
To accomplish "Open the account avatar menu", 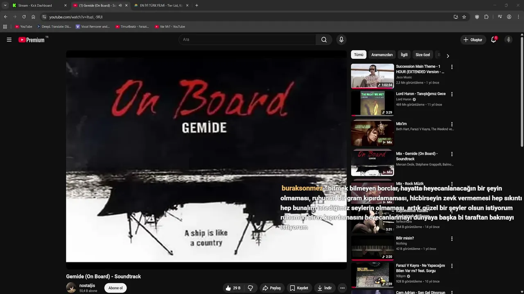I will pos(508,40).
